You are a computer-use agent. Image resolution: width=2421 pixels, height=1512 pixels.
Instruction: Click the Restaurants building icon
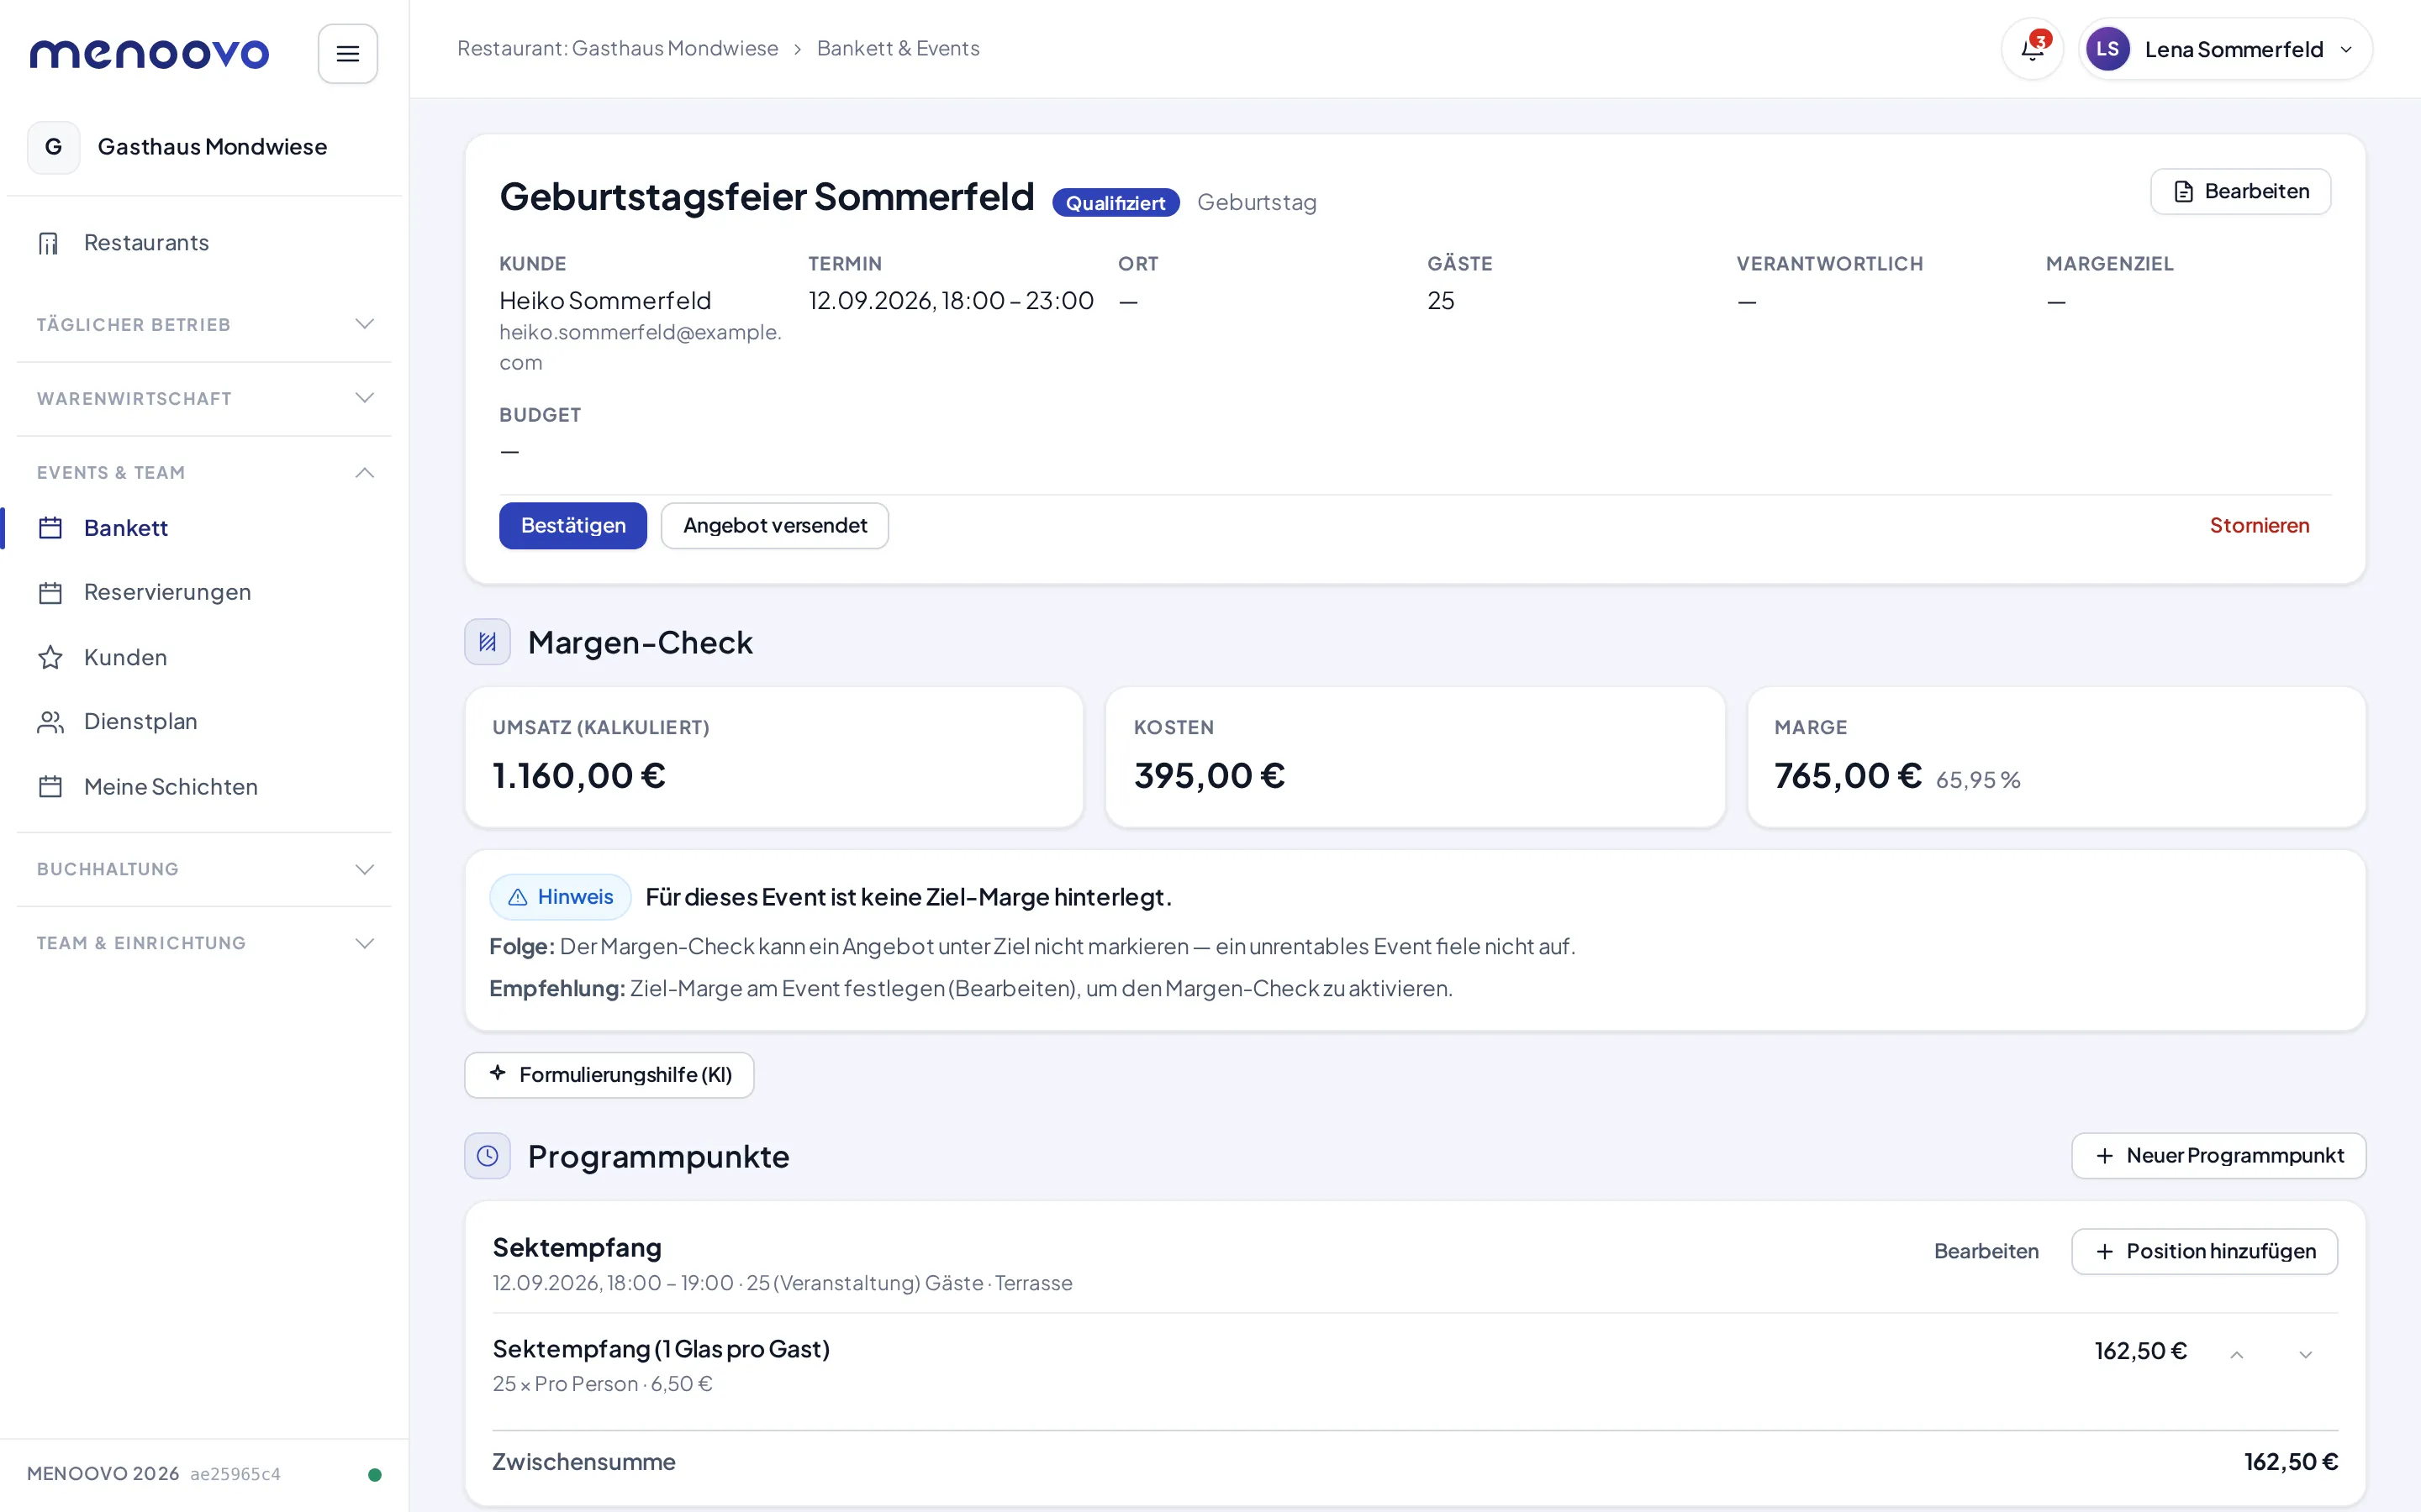point(49,243)
